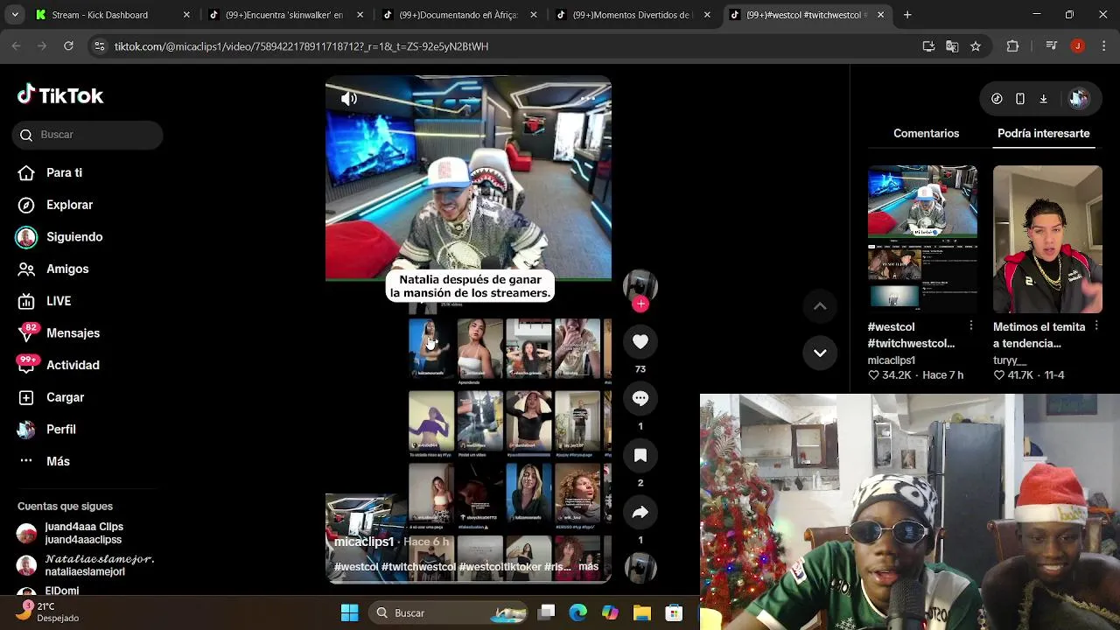
Task: Open the creator avatar above the like button
Action: (640, 285)
